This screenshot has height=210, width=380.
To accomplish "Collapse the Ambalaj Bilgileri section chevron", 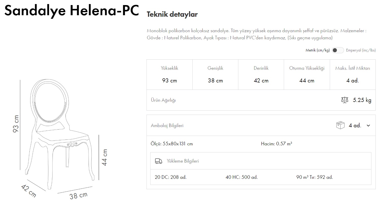I will (x=369, y=125).
